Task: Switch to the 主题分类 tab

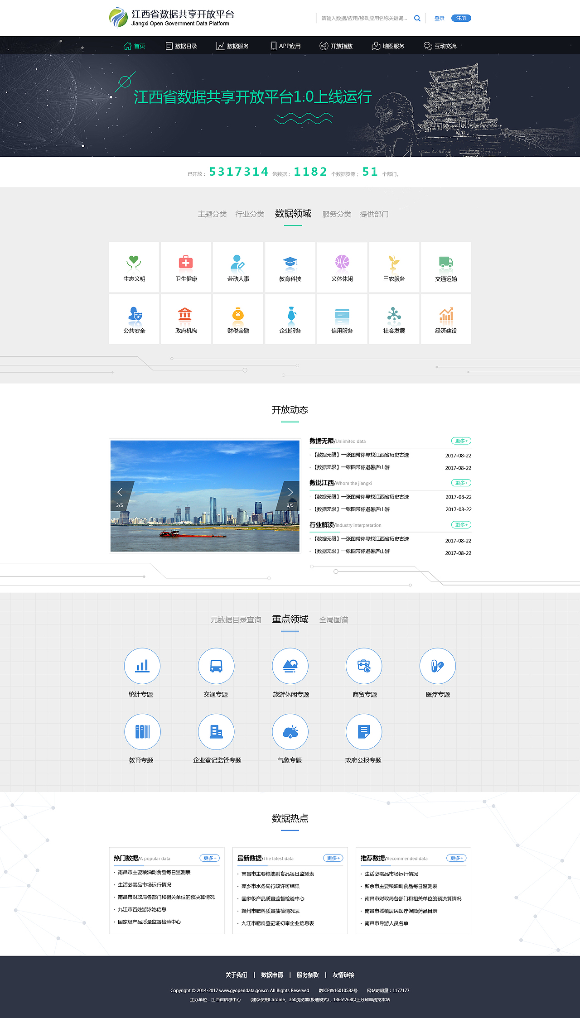Action: [x=212, y=214]
